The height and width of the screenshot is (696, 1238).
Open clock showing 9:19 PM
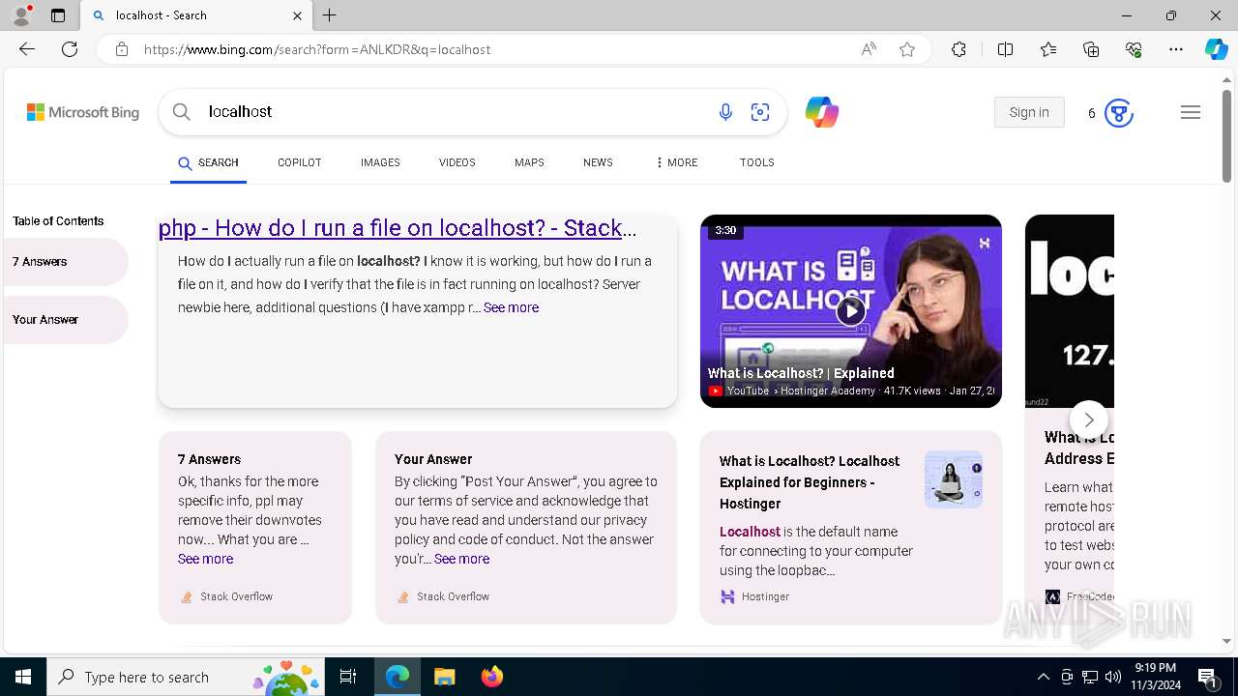coord(1156,677)
